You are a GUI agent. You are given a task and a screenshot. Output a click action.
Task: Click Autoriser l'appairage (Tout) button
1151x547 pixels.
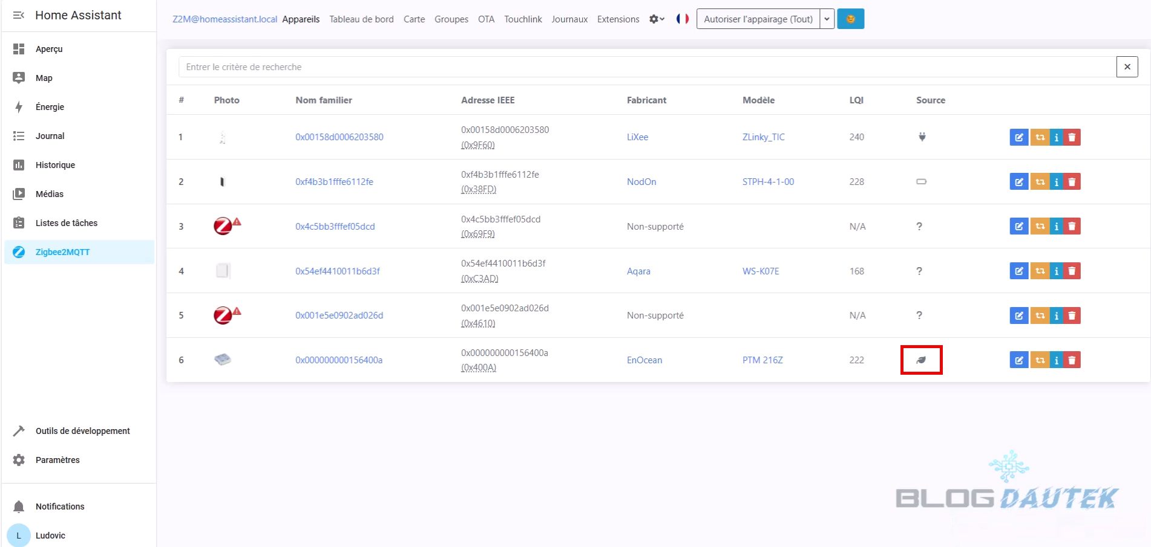point(758,19)
